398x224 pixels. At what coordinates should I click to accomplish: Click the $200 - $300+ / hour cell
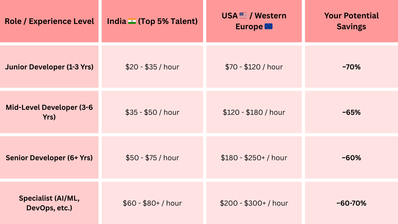(x=254, y=203)
